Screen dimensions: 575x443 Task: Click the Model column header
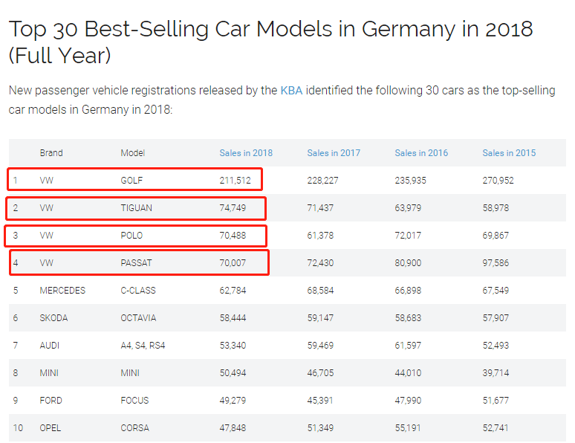point(133,153)
